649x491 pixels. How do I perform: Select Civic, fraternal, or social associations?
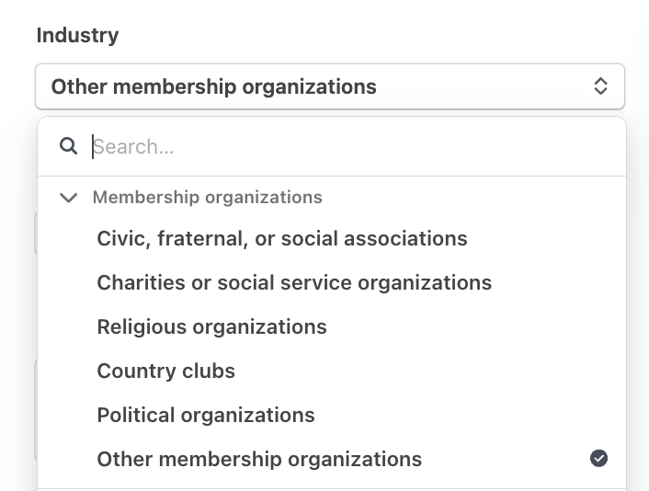282,238
